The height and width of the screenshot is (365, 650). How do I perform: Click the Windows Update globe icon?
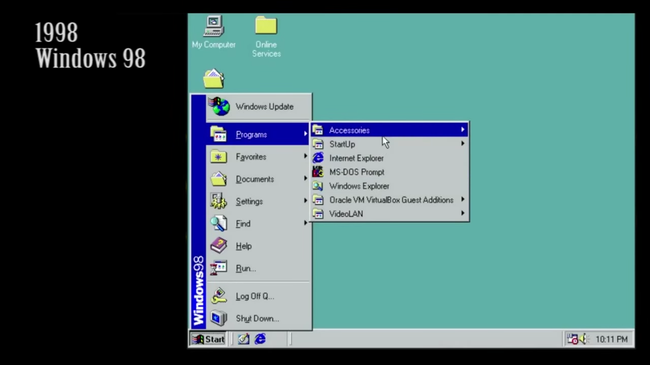click(219, 106)
